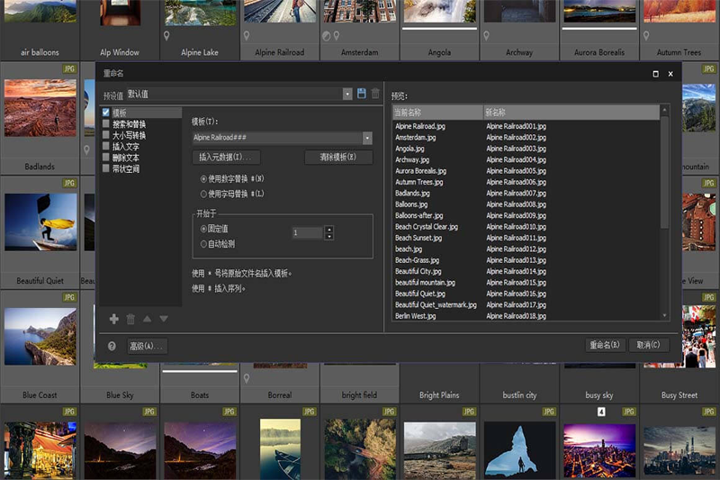720x480 pixels.
Task: Choose the 自动检测 radio option
Action: 204,243
